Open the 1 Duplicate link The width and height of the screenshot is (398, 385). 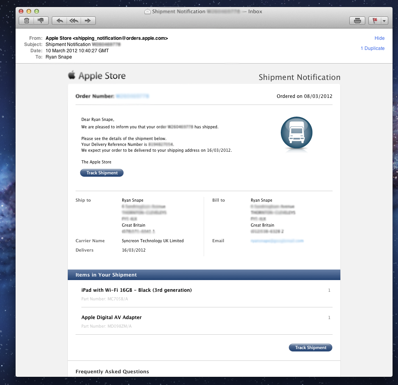coord(372,48)
